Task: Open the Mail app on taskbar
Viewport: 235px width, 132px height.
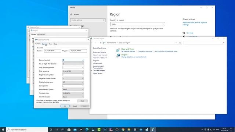Action: 75,129
